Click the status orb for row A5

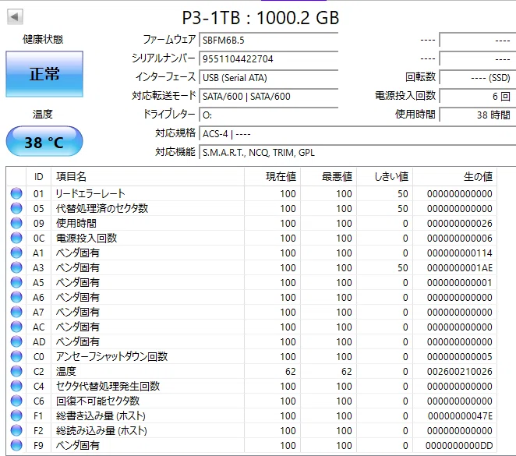coord(16,282)
